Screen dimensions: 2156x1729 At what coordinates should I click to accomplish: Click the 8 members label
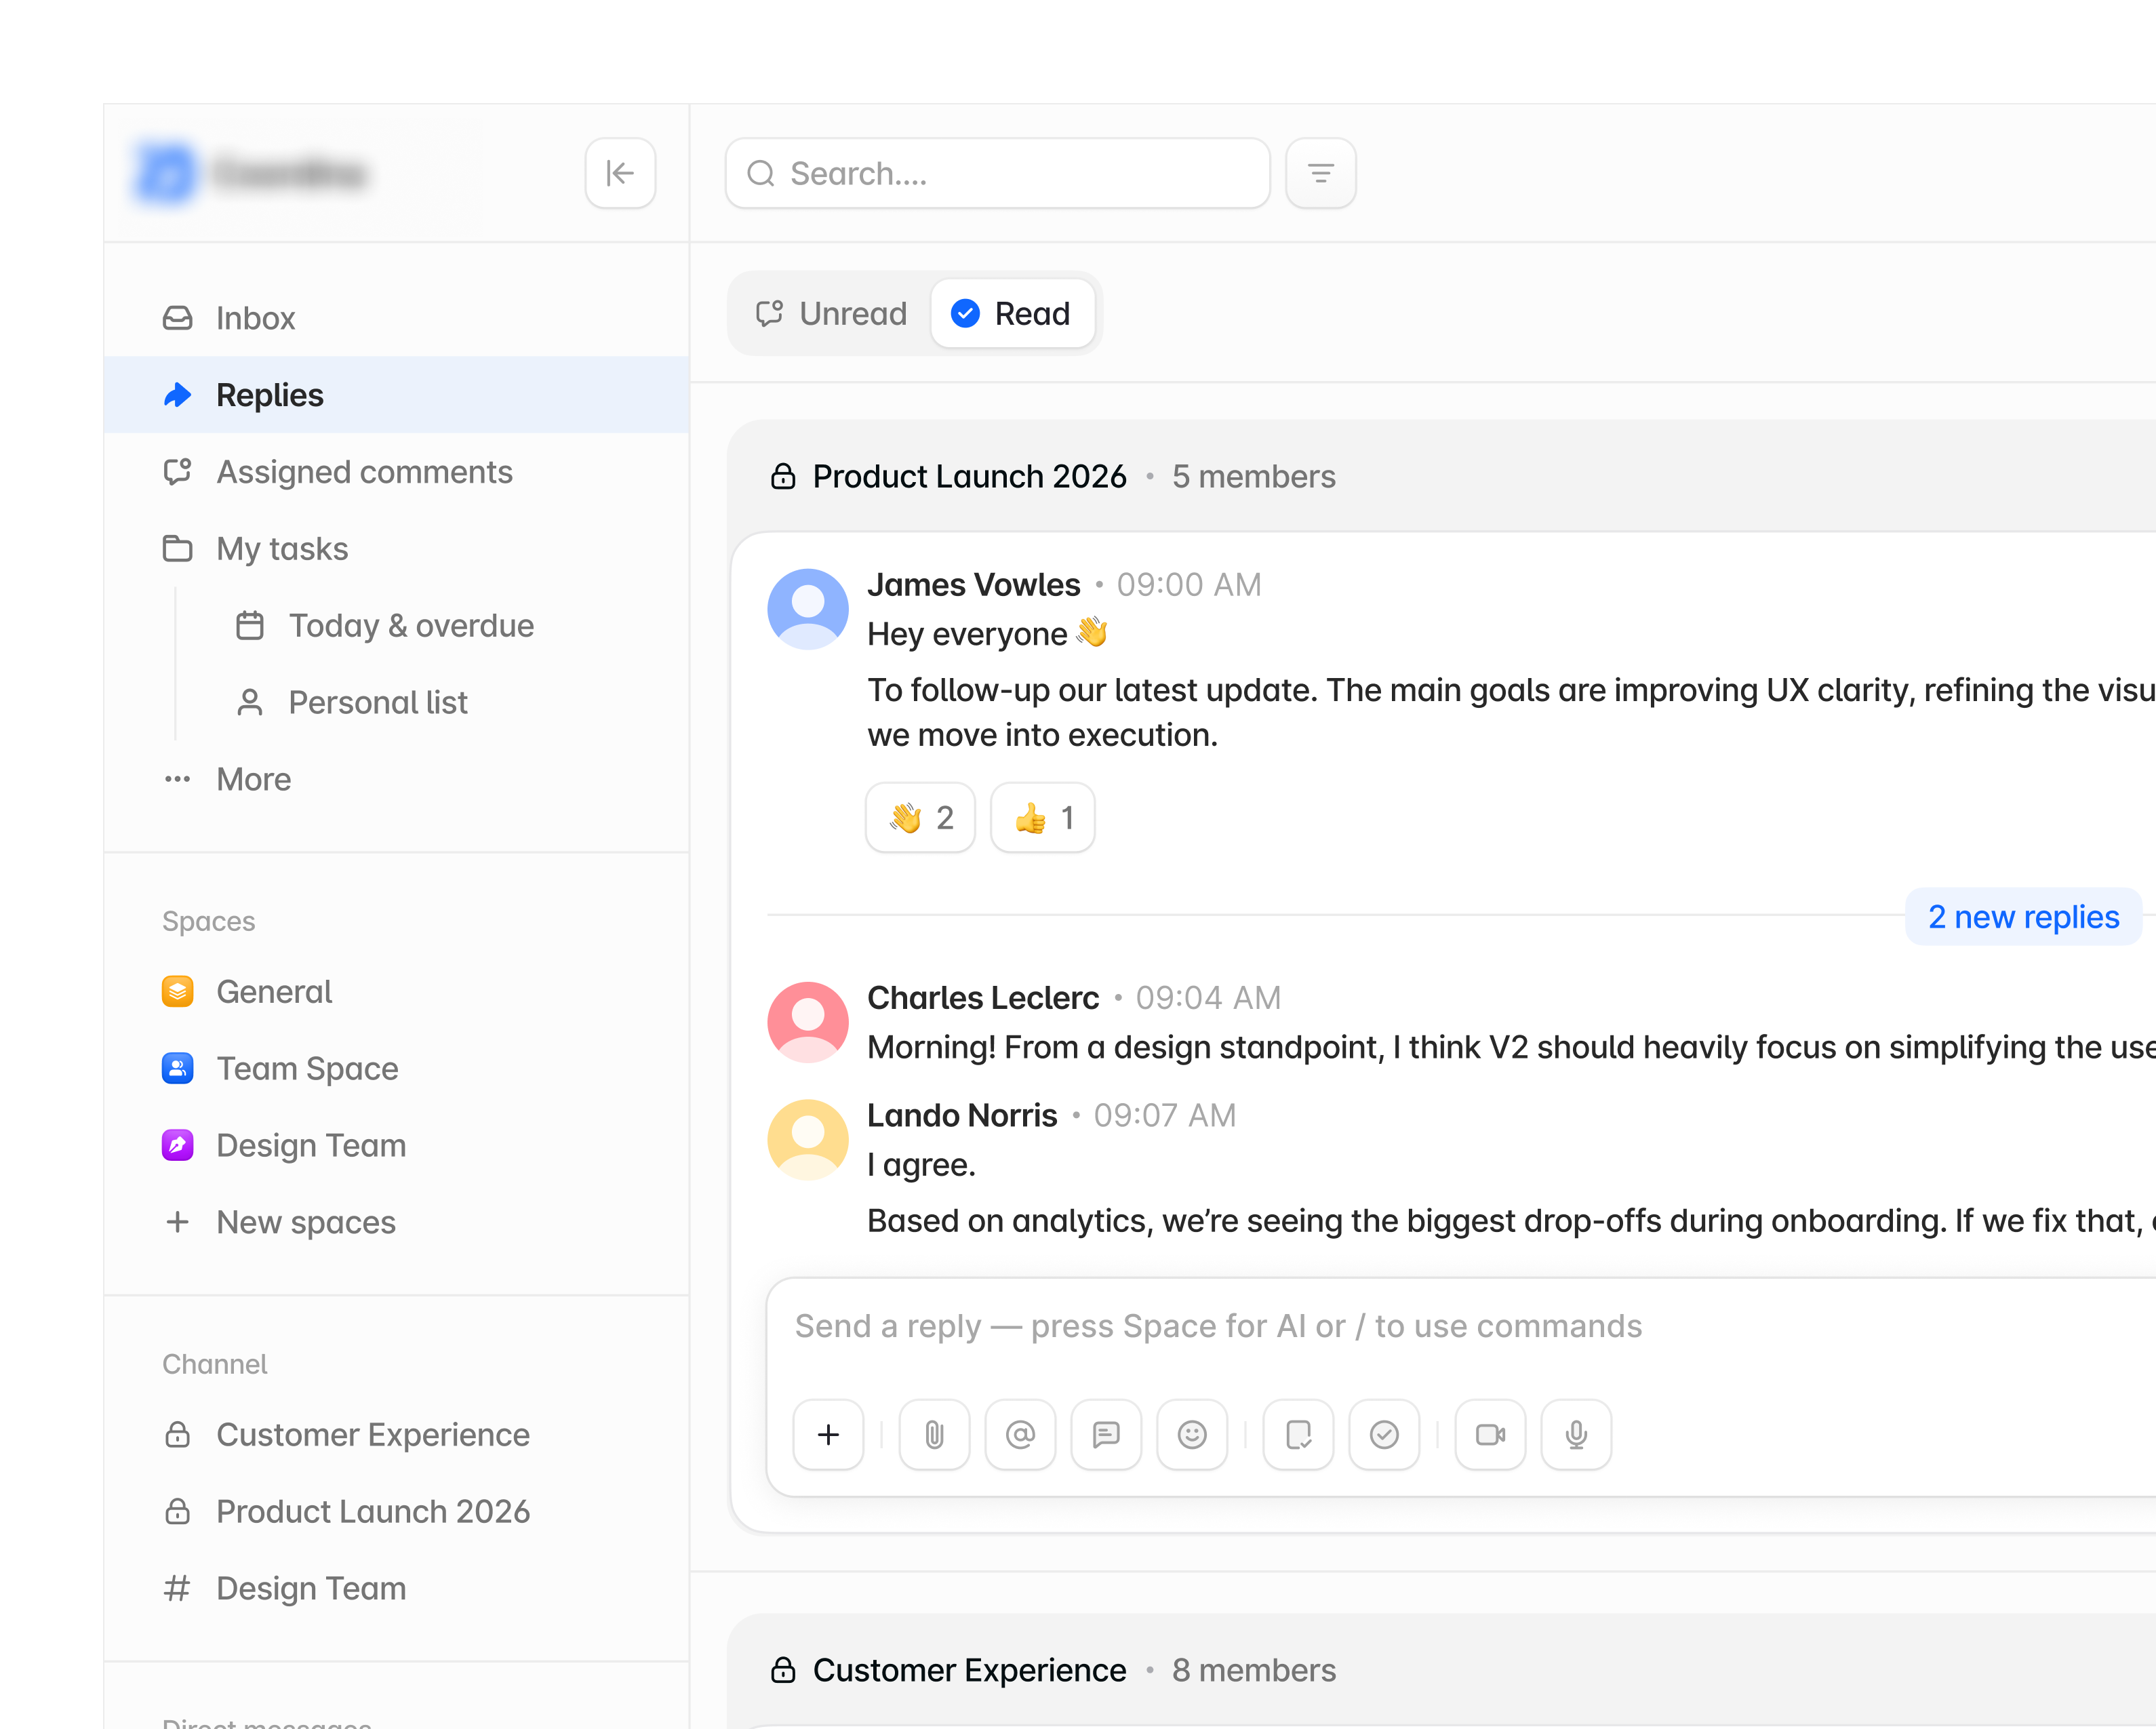click(1254, 1670)
